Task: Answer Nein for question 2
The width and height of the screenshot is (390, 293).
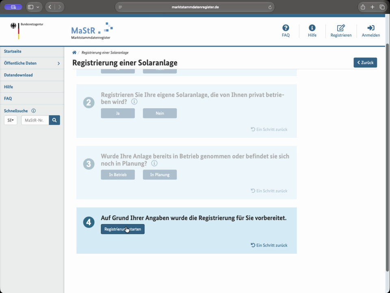Action: (160, 113)
